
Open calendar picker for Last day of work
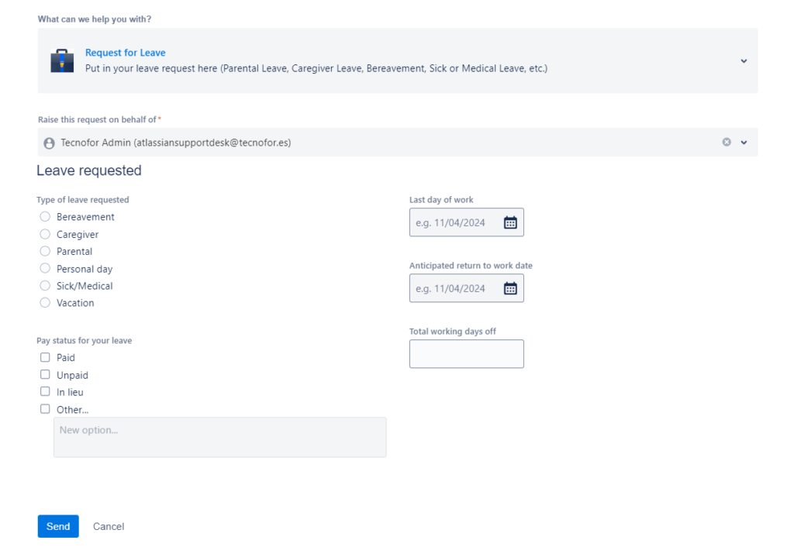pos(510,222)
